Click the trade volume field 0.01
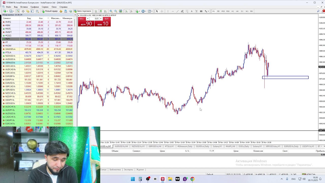The image size is (325, 183). [x=94, y=19]
